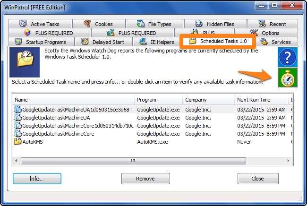Screen dimensions: 307x206
Task: Open the Options tab
Action: (x=266, y=33)
